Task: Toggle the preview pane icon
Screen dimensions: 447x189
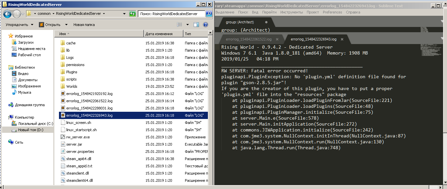Action: 196,25
